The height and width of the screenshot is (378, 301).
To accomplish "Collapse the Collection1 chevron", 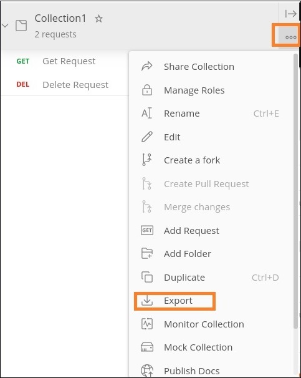I will 5,26.
